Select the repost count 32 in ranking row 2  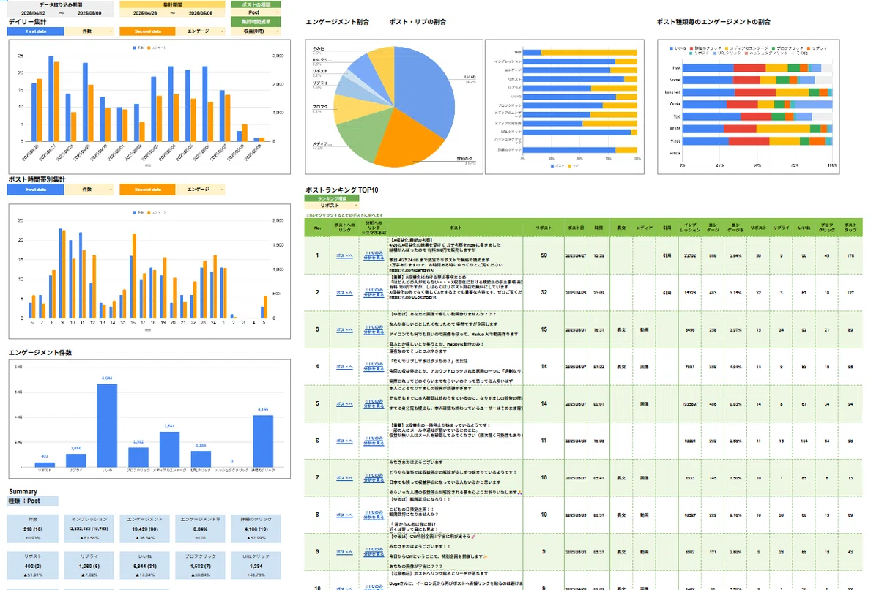click(x=544, y=292)
